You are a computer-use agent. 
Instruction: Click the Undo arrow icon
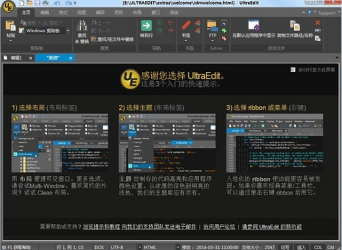click(57, 3)
